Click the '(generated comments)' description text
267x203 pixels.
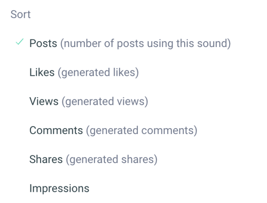click(142, 130)
